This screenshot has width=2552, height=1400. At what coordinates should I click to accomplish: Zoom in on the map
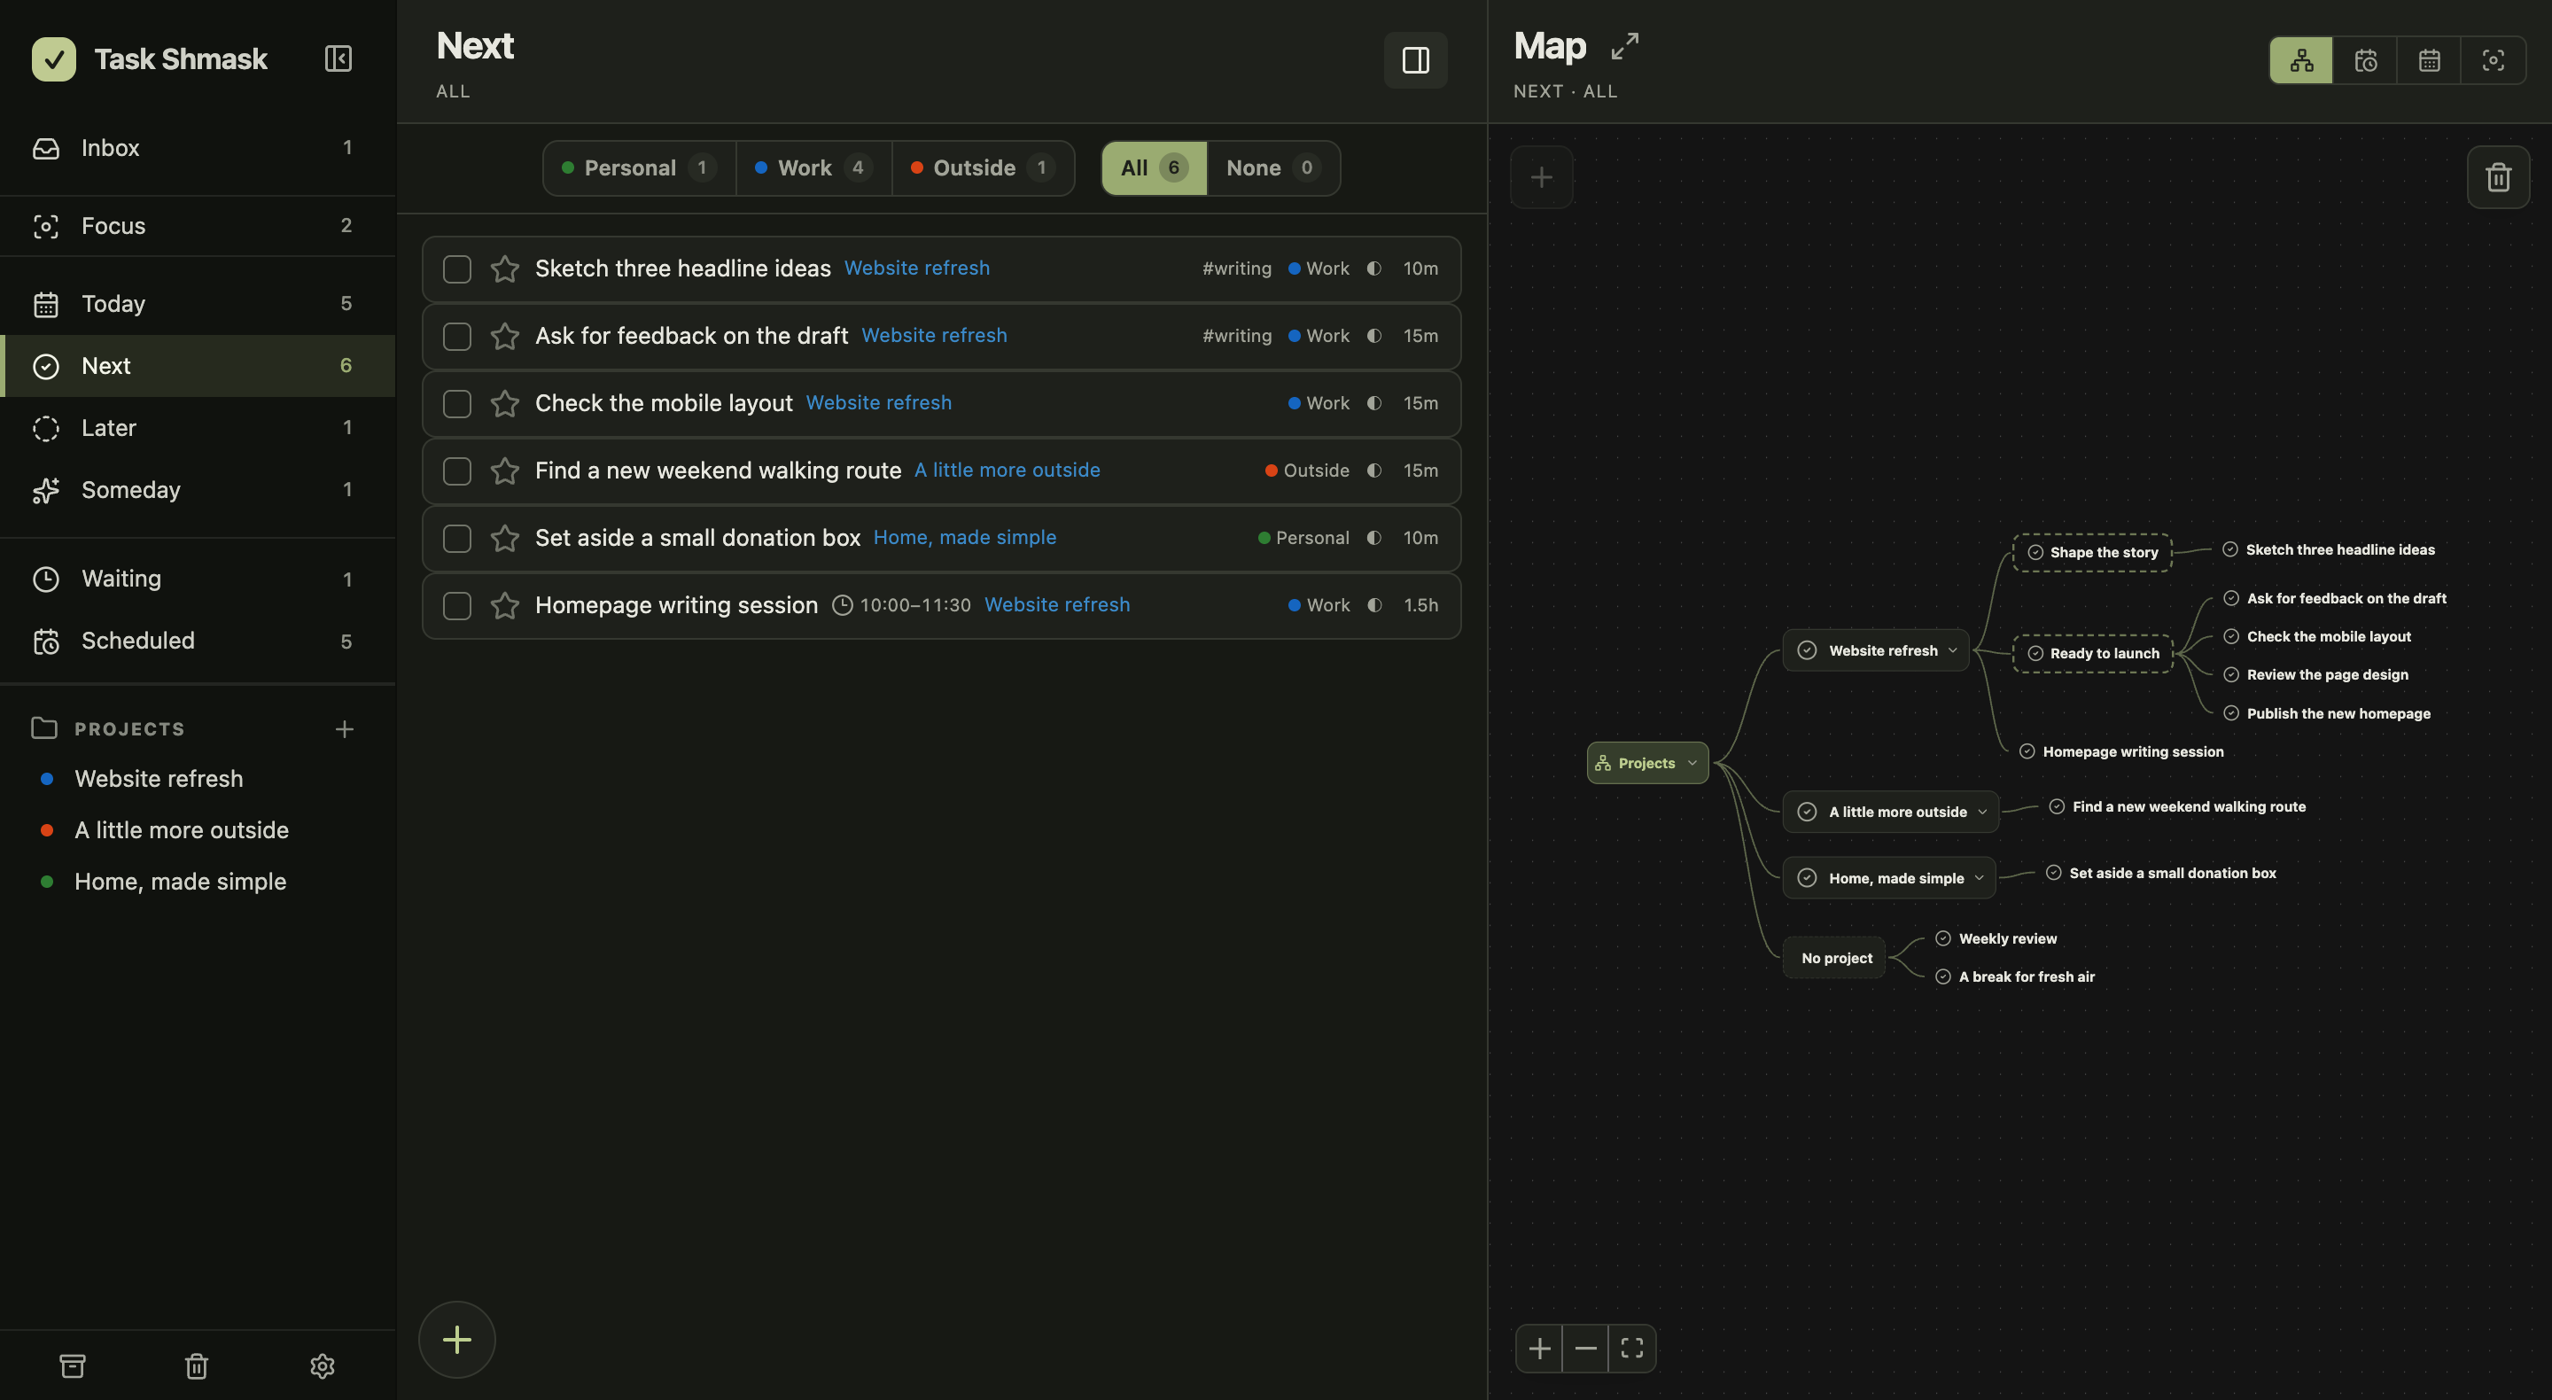pos(1539,1349)
